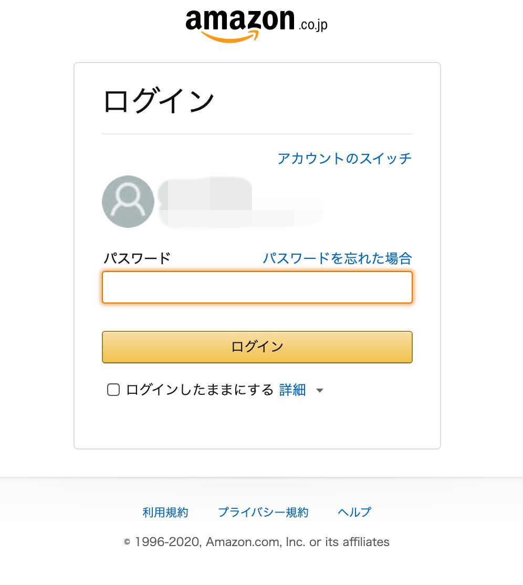Viewport: 523px width, 585px height.
Task: Open the details dropdown triangle
Action: [x=320, y=391]
